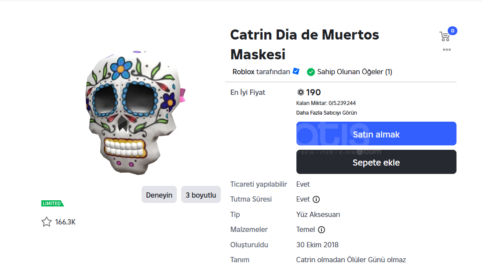This screenshot has height=271, width=482.
Task: Open the Roblox creator link
Action: click(x=244, y=72)
